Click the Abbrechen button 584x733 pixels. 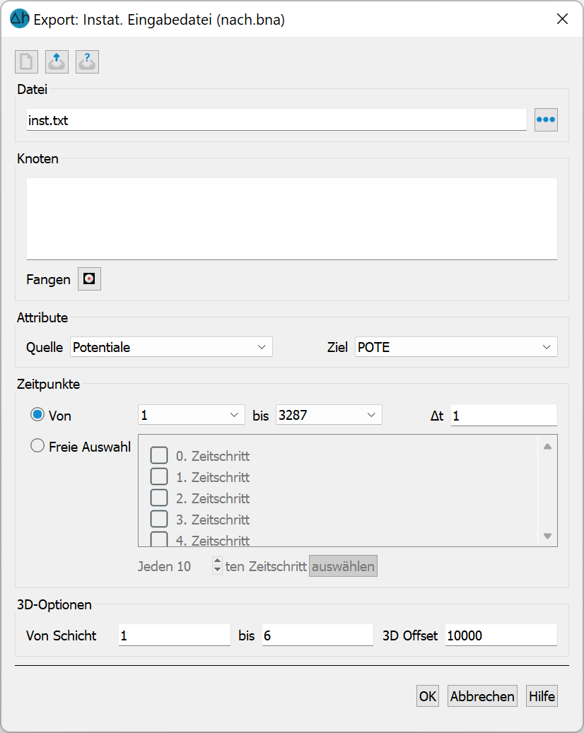tap(482, 696)
